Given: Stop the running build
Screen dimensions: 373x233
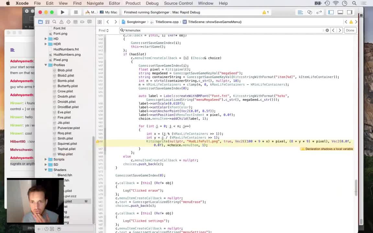Looking at the screenshot, I should pos(76,12).
